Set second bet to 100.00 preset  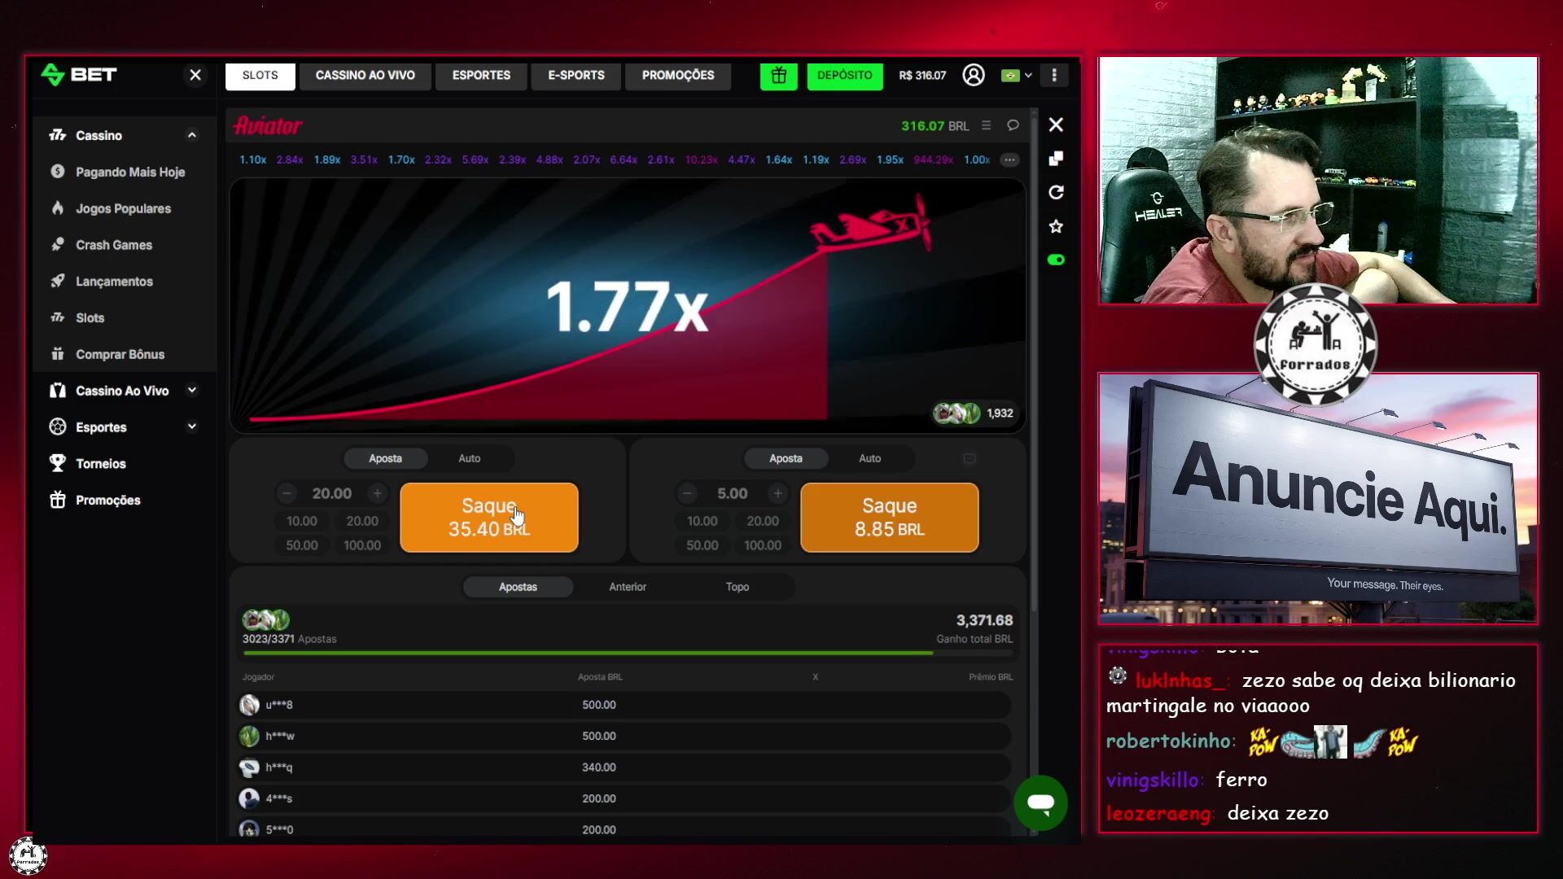763,545
